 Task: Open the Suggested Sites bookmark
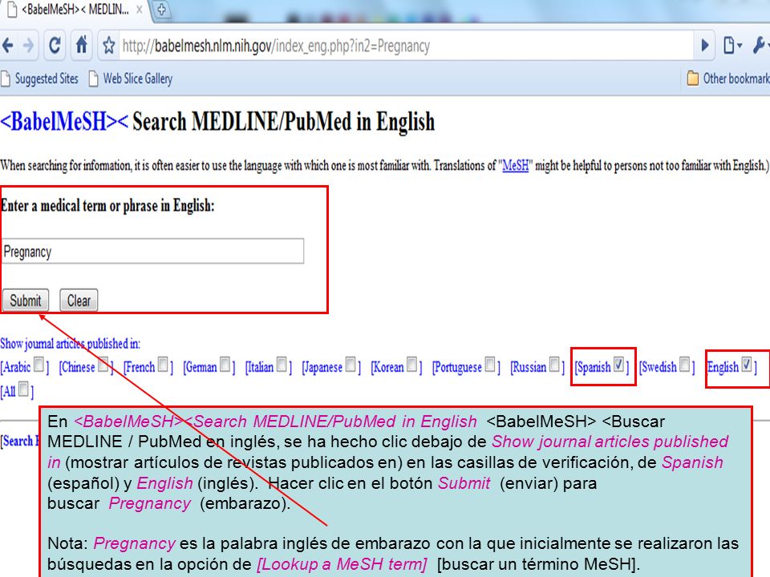click(x=40, y=79)
